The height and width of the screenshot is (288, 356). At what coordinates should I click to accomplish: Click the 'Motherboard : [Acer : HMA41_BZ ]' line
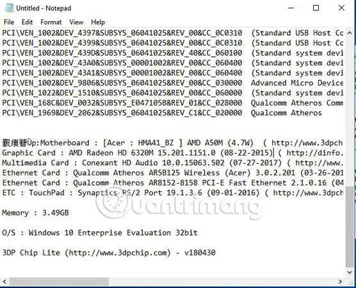click(x=172, y=143)
